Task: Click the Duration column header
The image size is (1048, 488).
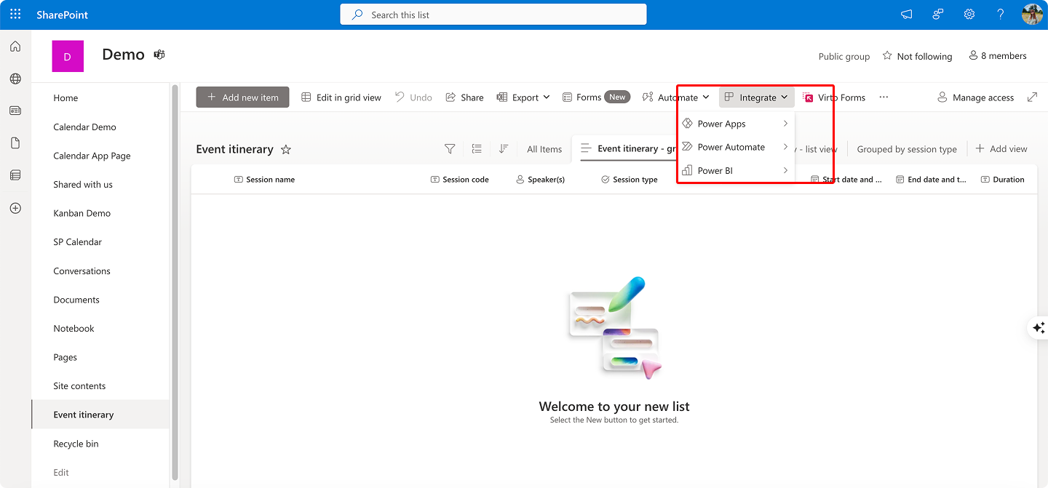Action: [x=1003, y=180]
